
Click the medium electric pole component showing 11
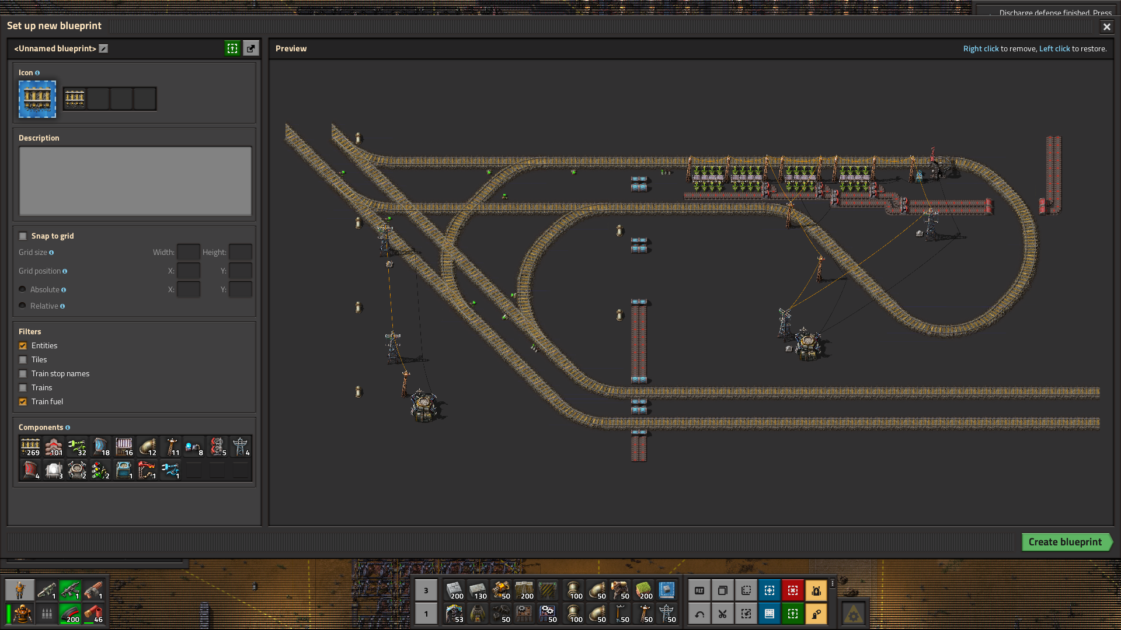[x=170, y=447]
